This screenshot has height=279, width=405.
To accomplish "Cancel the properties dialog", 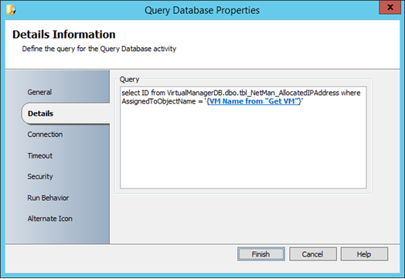I will 313,254.
